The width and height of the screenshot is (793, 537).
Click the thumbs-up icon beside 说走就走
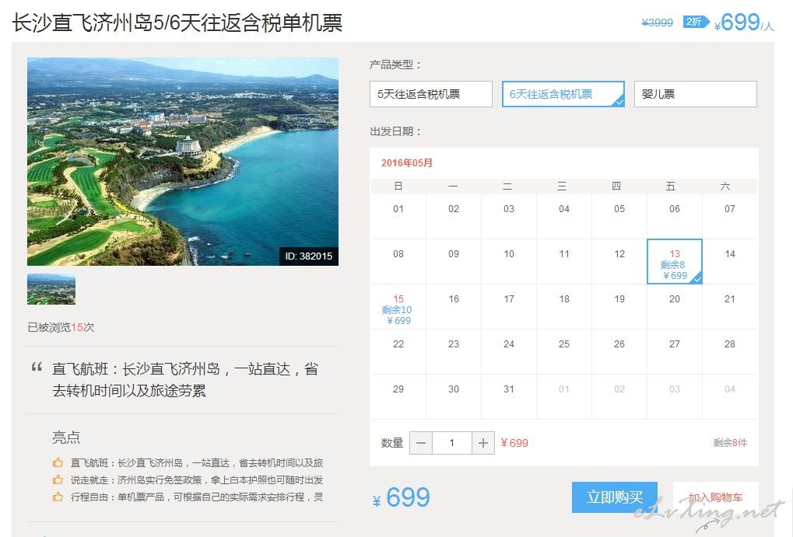(x=58, y=479)
